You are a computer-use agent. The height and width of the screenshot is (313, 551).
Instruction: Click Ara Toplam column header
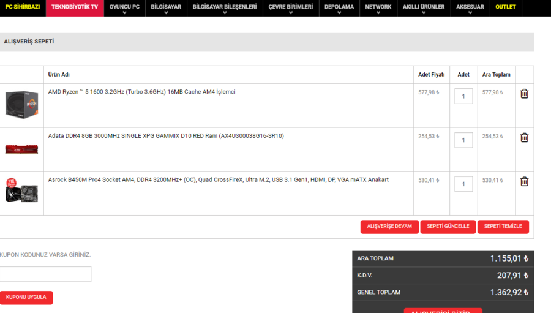[x=496, y=75]
